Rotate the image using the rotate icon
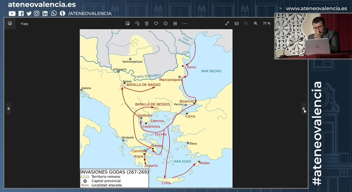 click(137, 23)
